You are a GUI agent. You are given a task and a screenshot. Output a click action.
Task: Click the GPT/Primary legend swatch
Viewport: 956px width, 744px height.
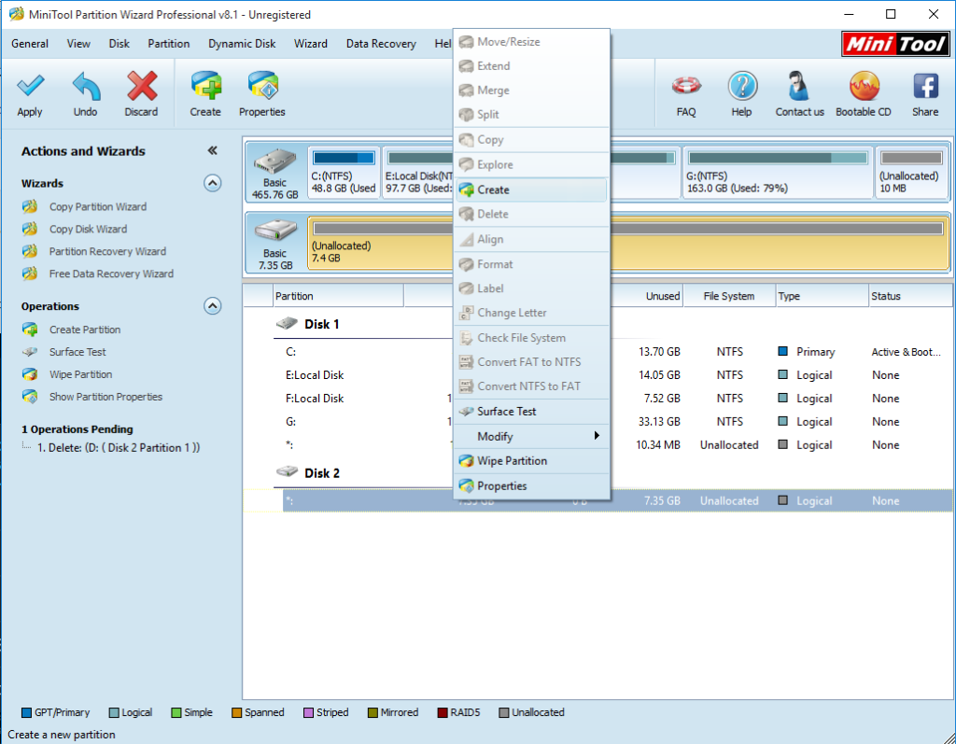(x=26, y=712)
